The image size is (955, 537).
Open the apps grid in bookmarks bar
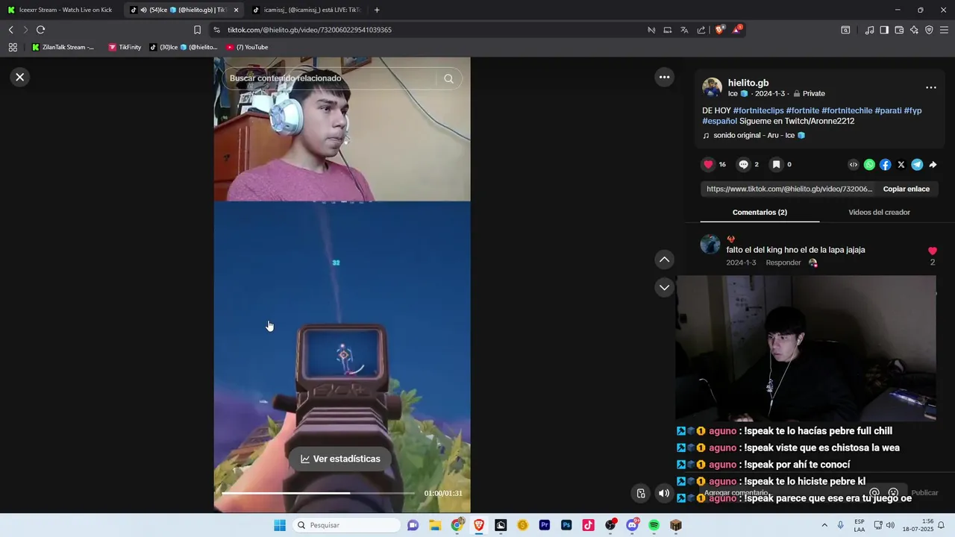(13, 47)
